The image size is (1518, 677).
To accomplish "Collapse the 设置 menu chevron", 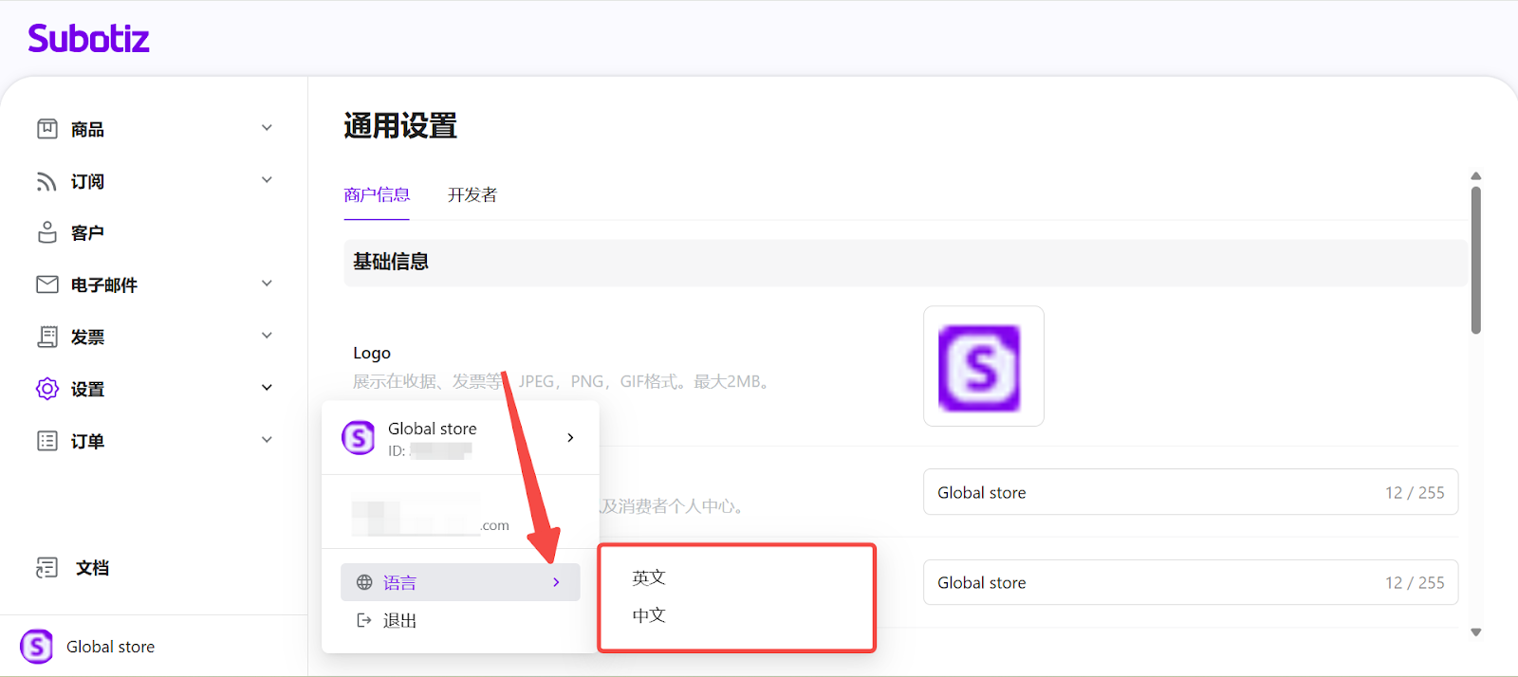I will tap(267, 388).
